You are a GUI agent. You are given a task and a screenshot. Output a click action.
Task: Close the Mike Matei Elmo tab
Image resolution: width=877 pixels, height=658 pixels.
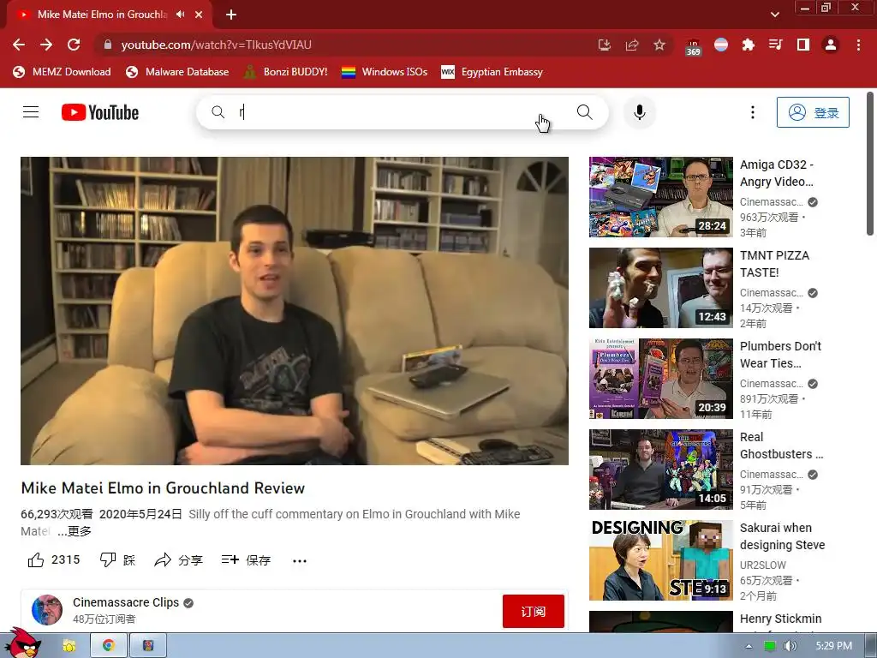(x=199, y=15)
